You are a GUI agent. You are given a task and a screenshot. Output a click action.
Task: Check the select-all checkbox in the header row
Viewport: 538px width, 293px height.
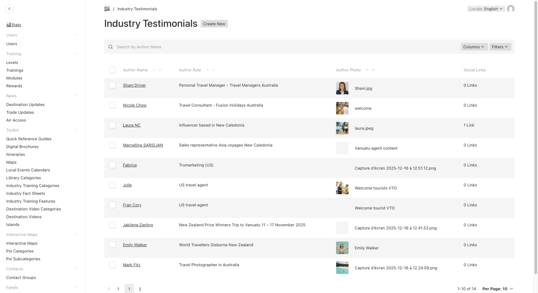(112, 70)
